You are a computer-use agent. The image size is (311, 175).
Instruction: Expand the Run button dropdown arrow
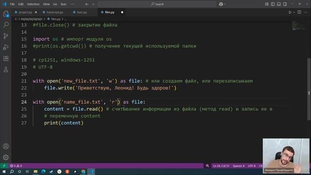click(294, 12)
